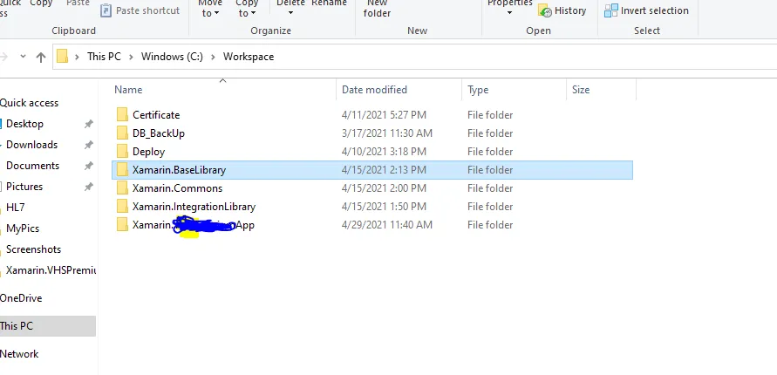Open the Properties dropdown arrow
777x375 pixels.
pos(509,13)
